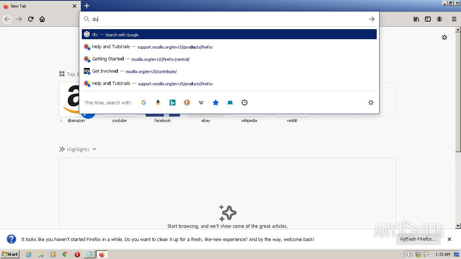Open Windows Explorer from the taskbar

[x=41, y=254]
